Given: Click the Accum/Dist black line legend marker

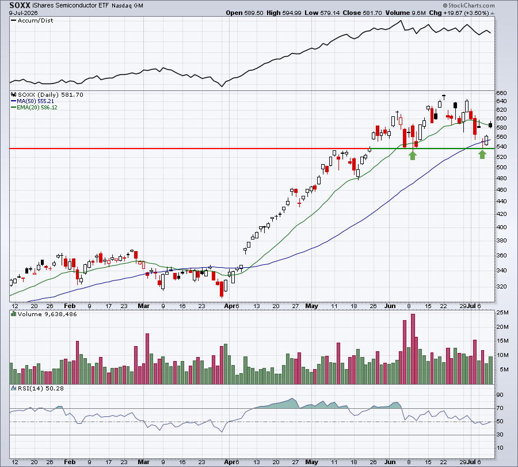Looking at the screenshot, I should click(x=14, y=21).
